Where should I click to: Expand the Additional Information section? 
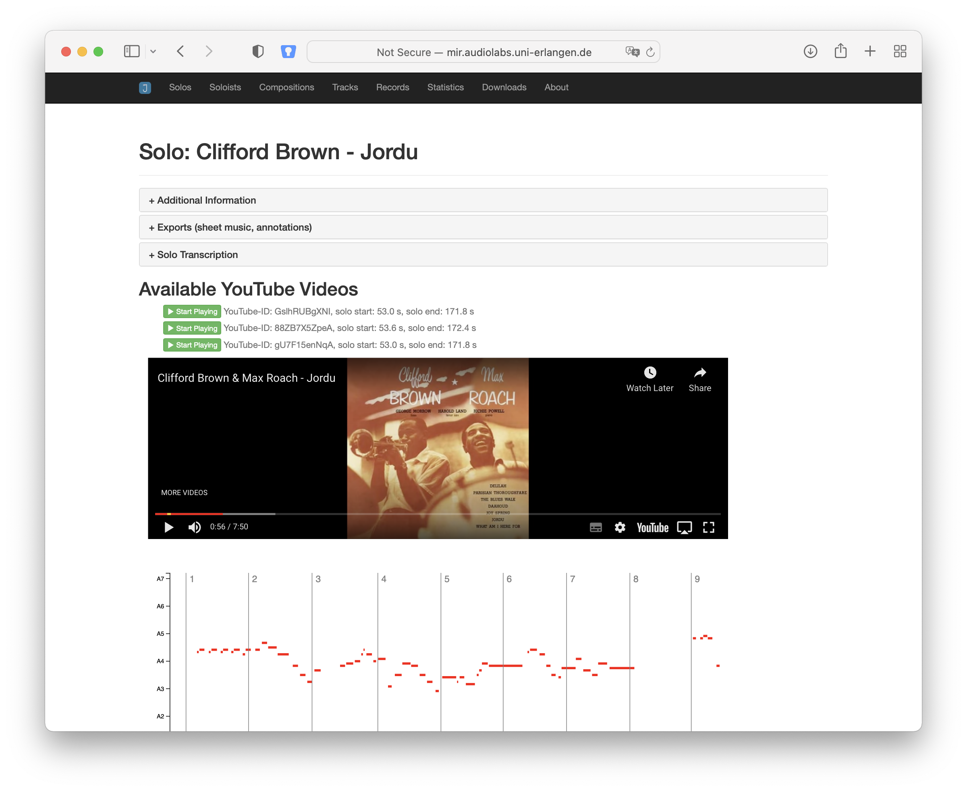pyautogui.click(x=483, y=200)
